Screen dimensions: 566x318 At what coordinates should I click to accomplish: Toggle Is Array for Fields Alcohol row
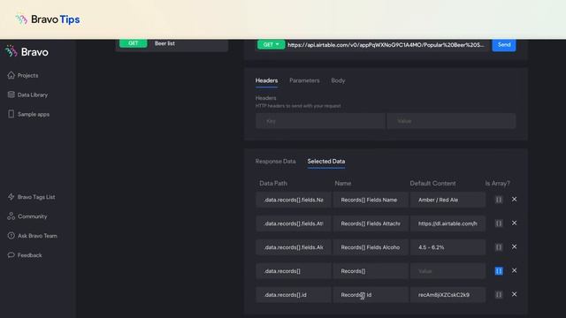pyautogui.click(x=499, y=247)
